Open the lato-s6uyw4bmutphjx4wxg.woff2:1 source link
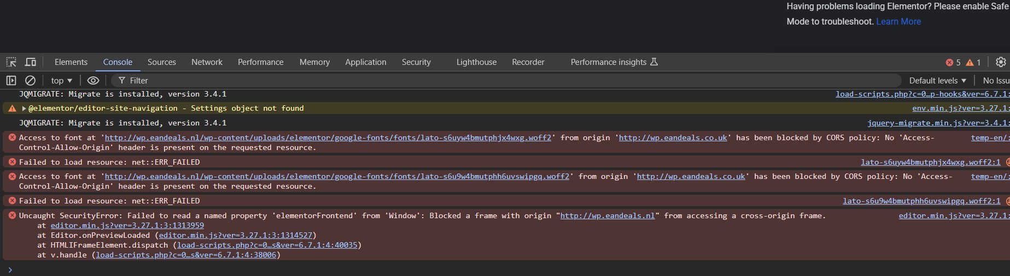The height and width of the screenshot is (276, 1010). pyautogui.click(x=931, y=163)
